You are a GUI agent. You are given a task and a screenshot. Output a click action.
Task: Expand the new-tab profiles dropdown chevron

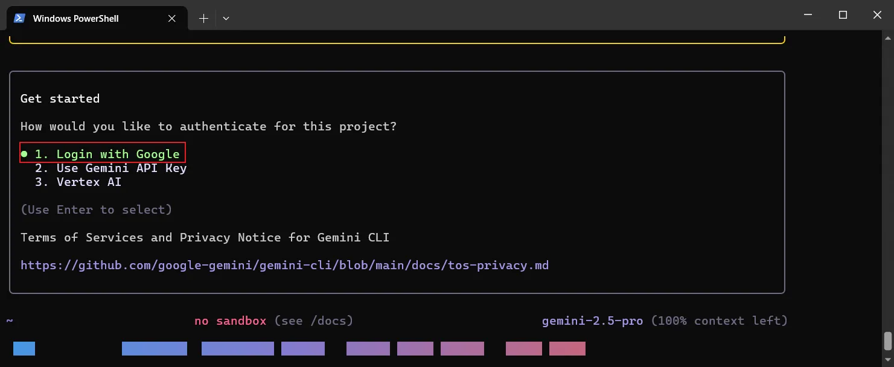click(226, 19)
